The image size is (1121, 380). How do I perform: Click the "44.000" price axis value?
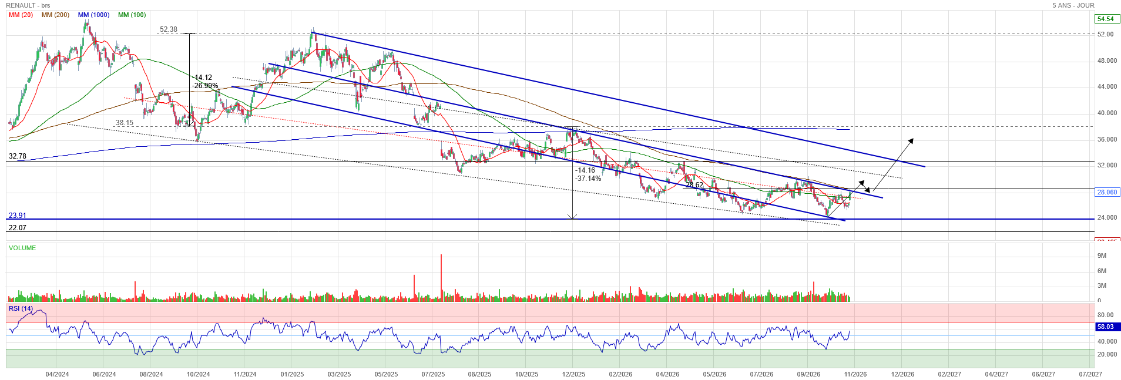[1107, 86]
